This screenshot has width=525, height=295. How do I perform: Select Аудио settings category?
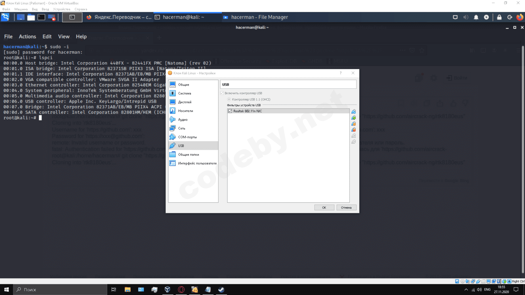click(193, 120)
